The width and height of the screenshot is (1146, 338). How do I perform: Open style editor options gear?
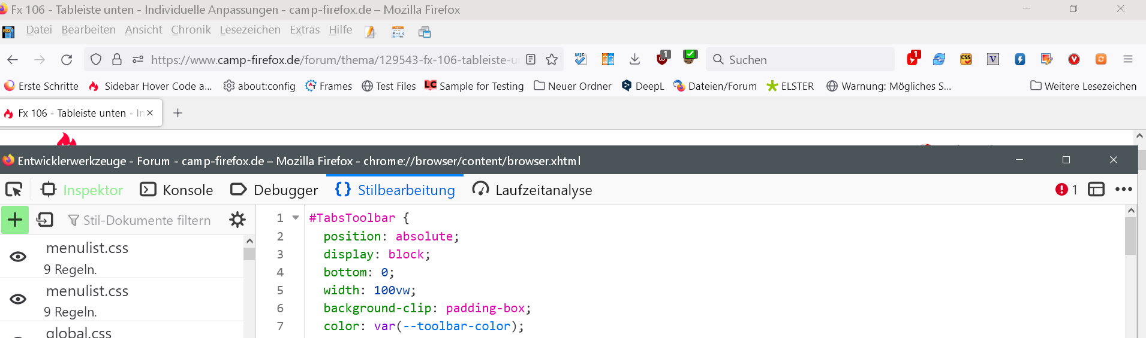[237, 220]
